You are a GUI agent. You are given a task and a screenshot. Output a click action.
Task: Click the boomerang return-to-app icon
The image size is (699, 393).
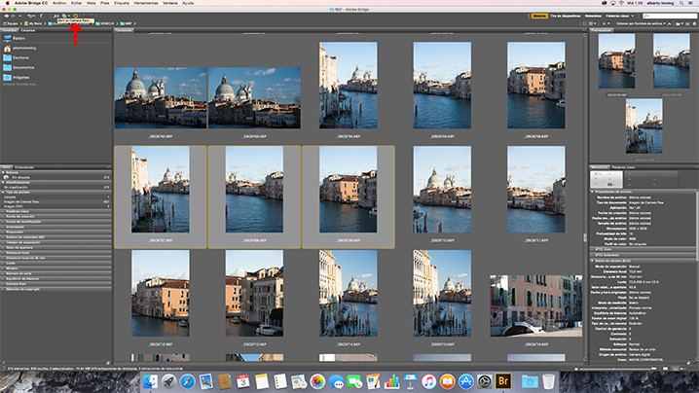tap(41, 16)
